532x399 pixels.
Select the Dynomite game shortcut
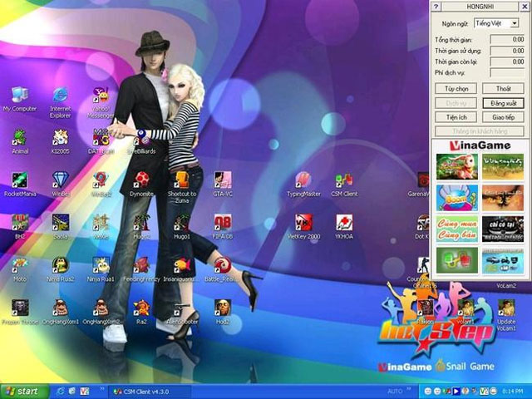point(141,185)
